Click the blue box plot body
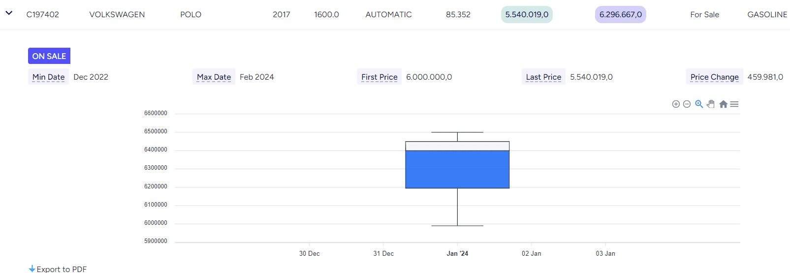The height and width of the screenshot is (273, 790). tap(457, 169)
